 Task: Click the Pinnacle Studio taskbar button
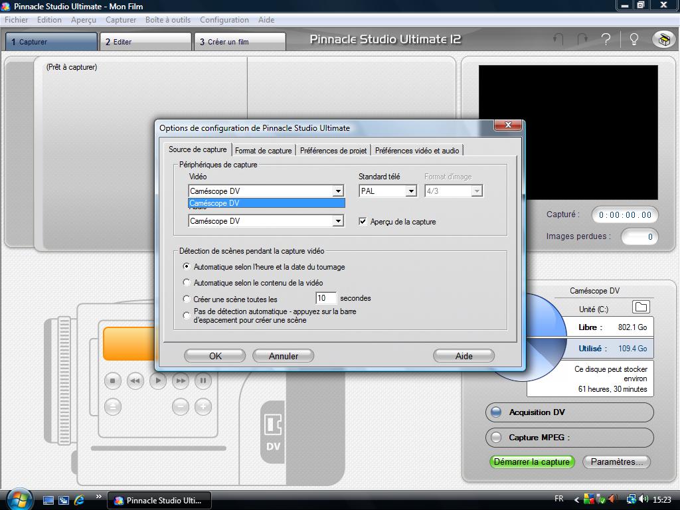click(159, 501)
